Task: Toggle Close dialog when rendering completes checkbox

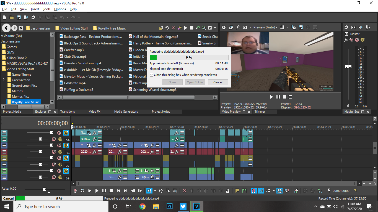Action: (151, 75)
